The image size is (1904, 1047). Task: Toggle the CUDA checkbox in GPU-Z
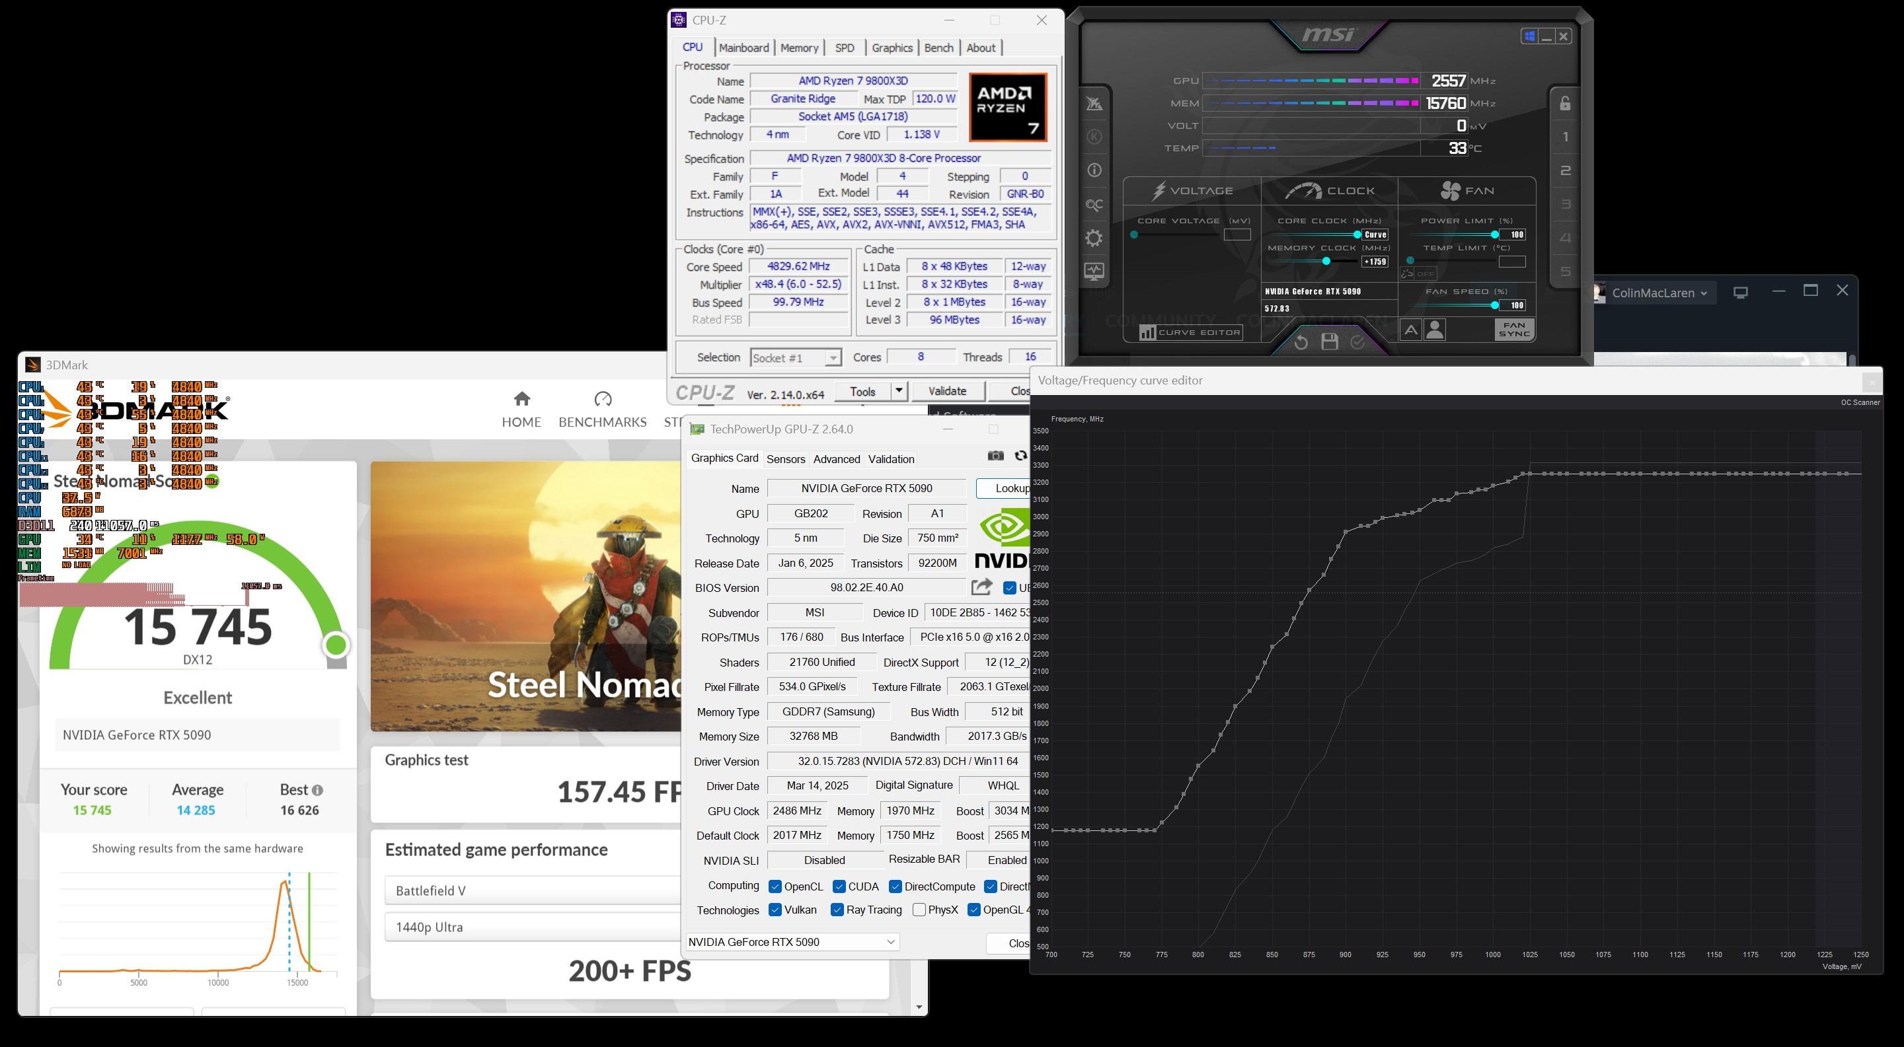pyautogui.click(x=839, y=886)
